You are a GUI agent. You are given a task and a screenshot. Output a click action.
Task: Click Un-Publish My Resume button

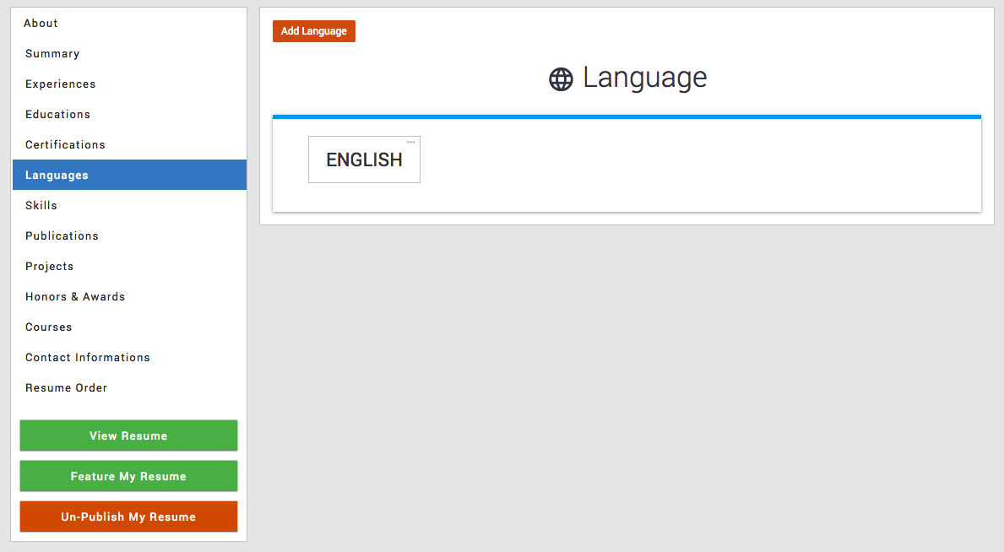(128, 517)
